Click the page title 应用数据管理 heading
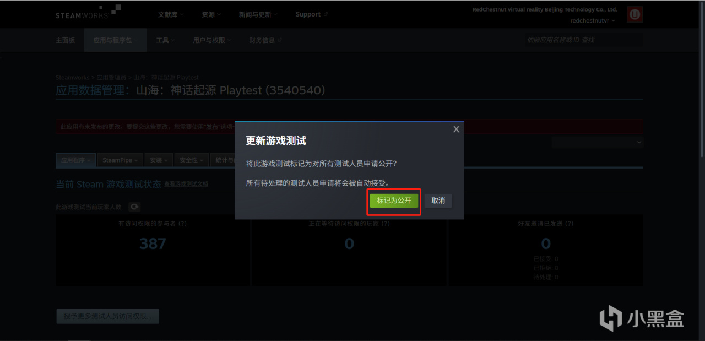Viewport: 705px width, 341px height. tap(191, 90)
